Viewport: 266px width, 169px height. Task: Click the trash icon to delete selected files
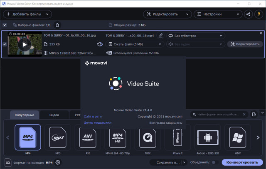(x=57, y=25)
